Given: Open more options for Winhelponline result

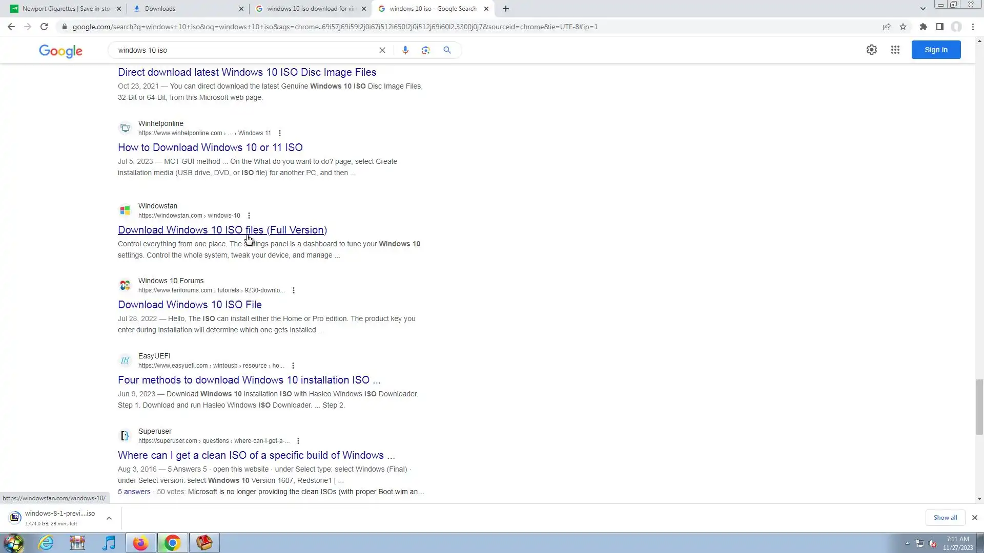Looking at the screenshot, I should [279, 133].
